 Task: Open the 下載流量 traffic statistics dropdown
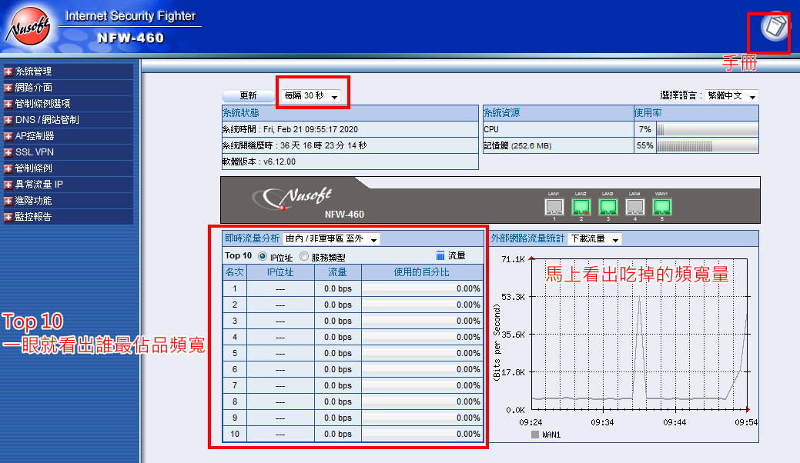coord(594,239)
